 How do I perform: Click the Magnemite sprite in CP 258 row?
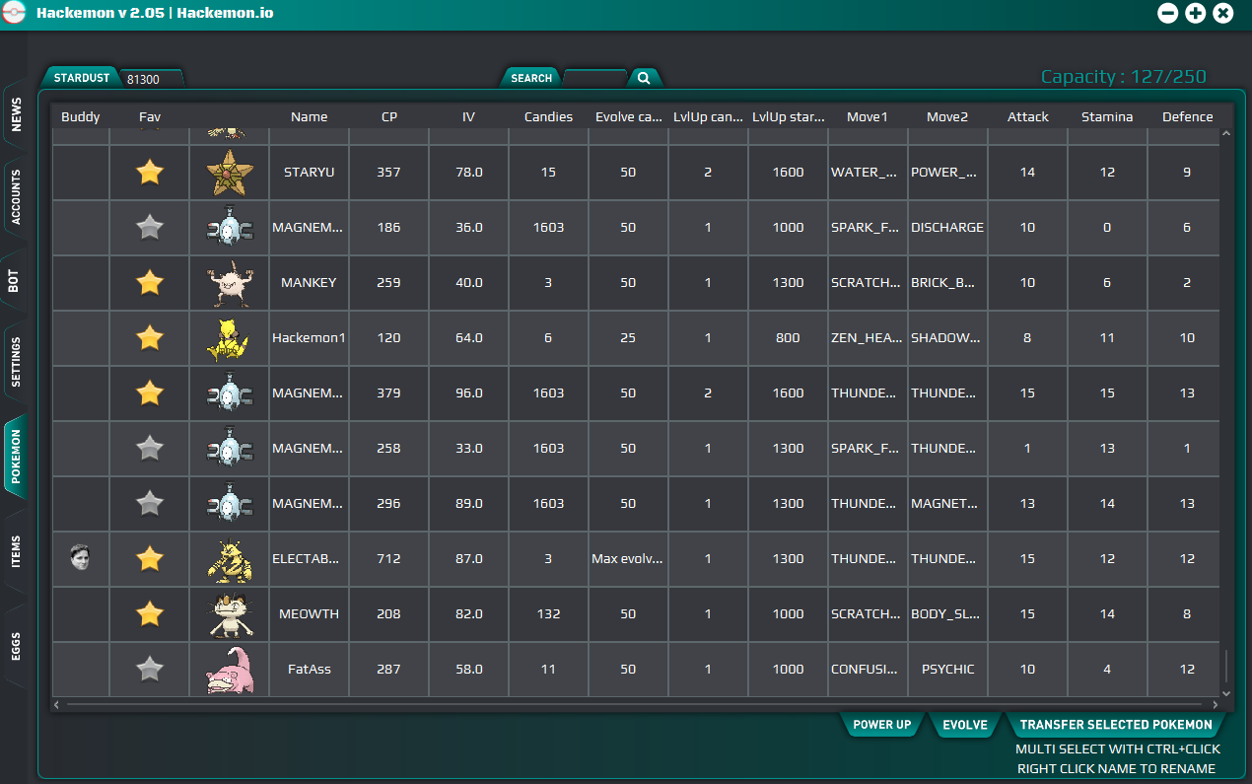point(229,449)
